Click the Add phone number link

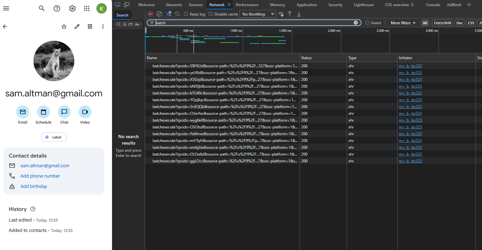pyautogui.click(x=40, y=176)
